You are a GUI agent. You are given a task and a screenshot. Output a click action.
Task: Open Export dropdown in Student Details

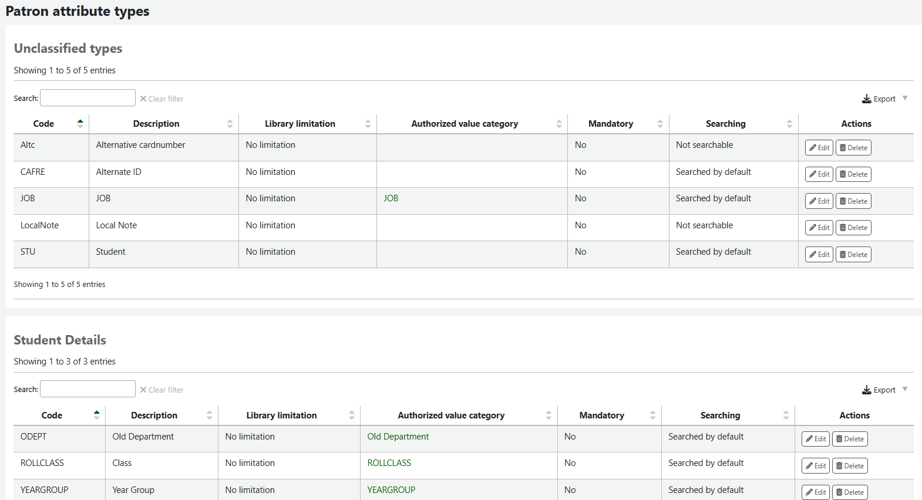[884, 390]
